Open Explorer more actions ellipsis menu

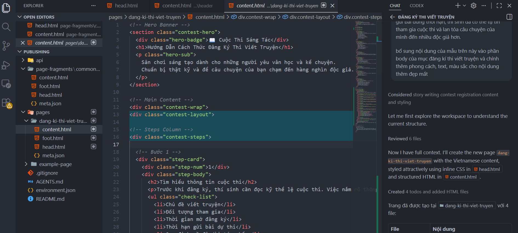[93, 5]
